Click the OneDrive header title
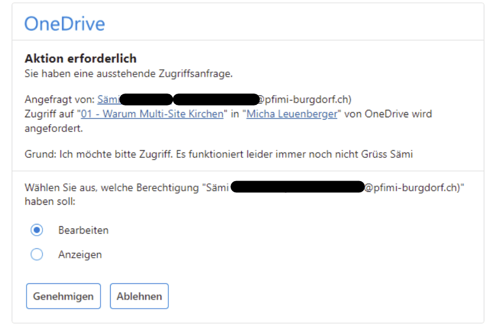Screen dimensions: 487x330 [x=64, y=24]
